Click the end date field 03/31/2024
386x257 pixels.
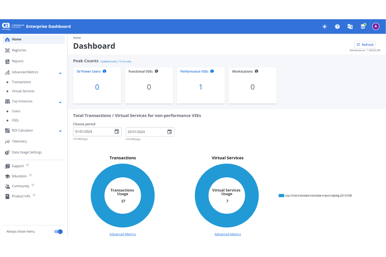(x=150, y=132)
